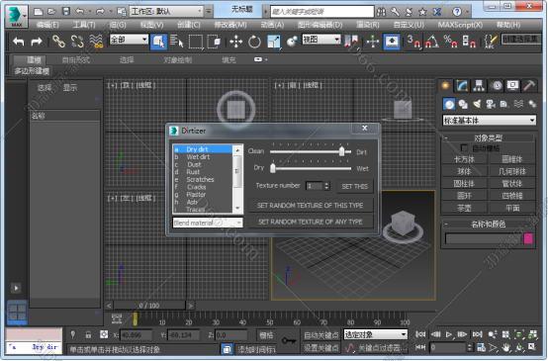Viewport: 548px width, 361px height.
Task: Toggle the 设置关键点 set key mode
Action: pyautogui.click(x=320, y=348)
